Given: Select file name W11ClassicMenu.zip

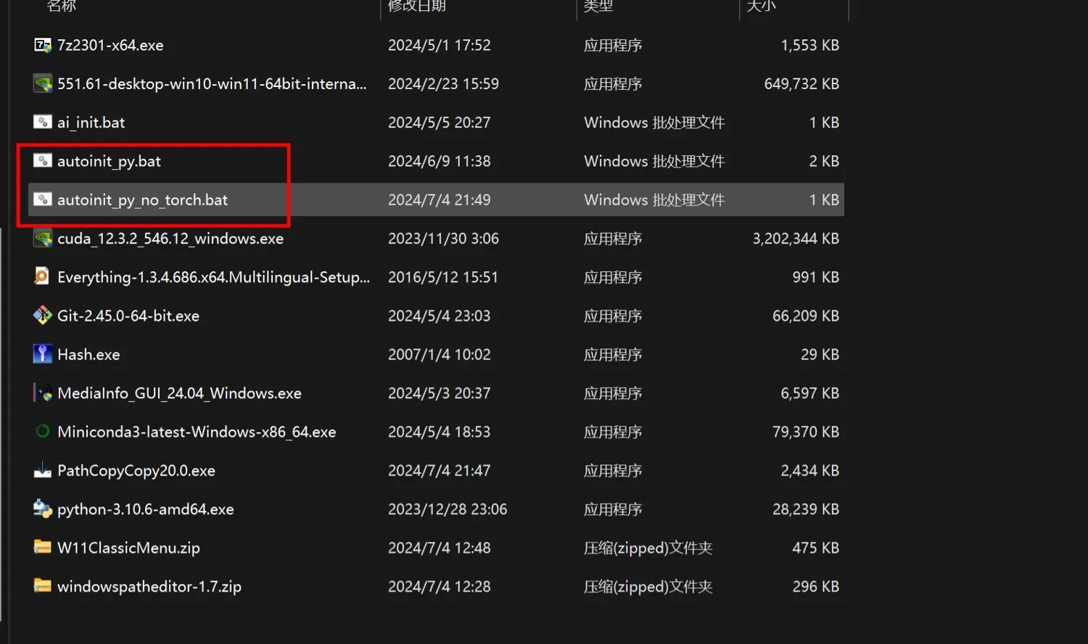Looking at the screenshot, I should [128, 548].
